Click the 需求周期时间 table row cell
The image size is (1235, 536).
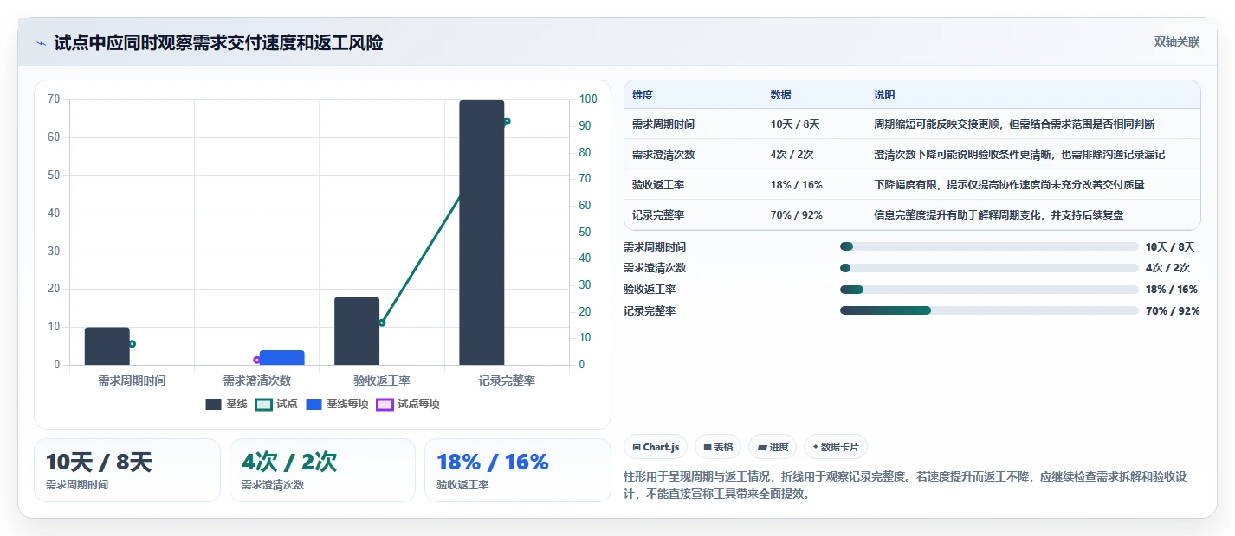[663, 124]
